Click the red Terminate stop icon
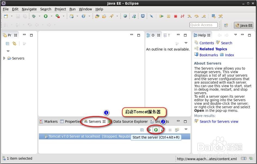257x164 pixels. pos(175,16)
